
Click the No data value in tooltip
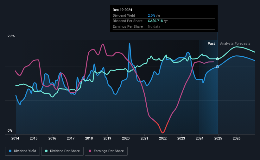pos(154,26)
